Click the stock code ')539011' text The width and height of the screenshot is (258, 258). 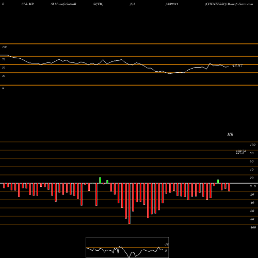pyautogui.click(x=172, y=4)
